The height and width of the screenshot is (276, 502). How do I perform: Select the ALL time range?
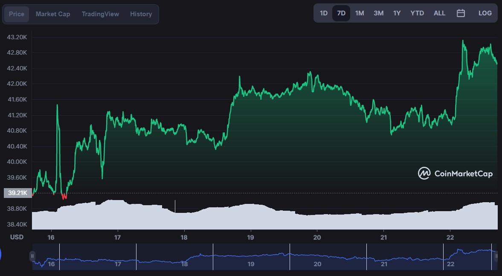tap(439, 13)
